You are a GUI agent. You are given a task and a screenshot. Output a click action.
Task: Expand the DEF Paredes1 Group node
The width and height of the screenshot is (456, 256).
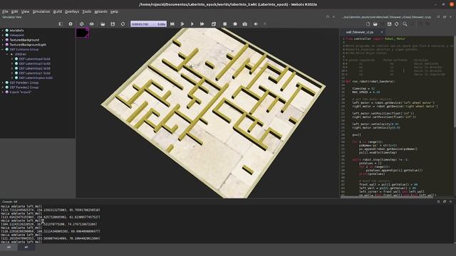[x=3, y=82]
